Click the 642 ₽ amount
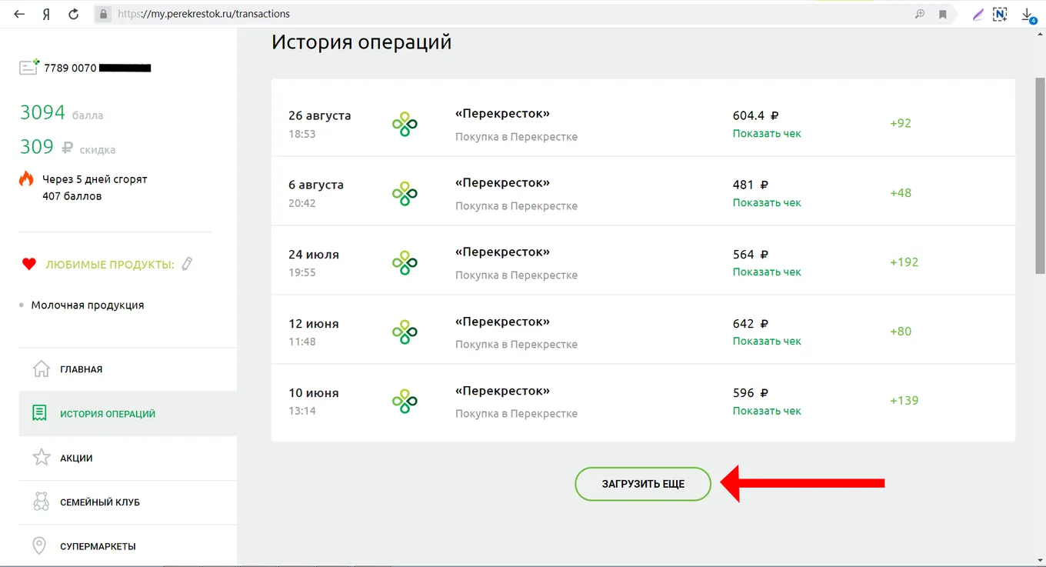The image size is (1046, 567). [x=751, y=323]
